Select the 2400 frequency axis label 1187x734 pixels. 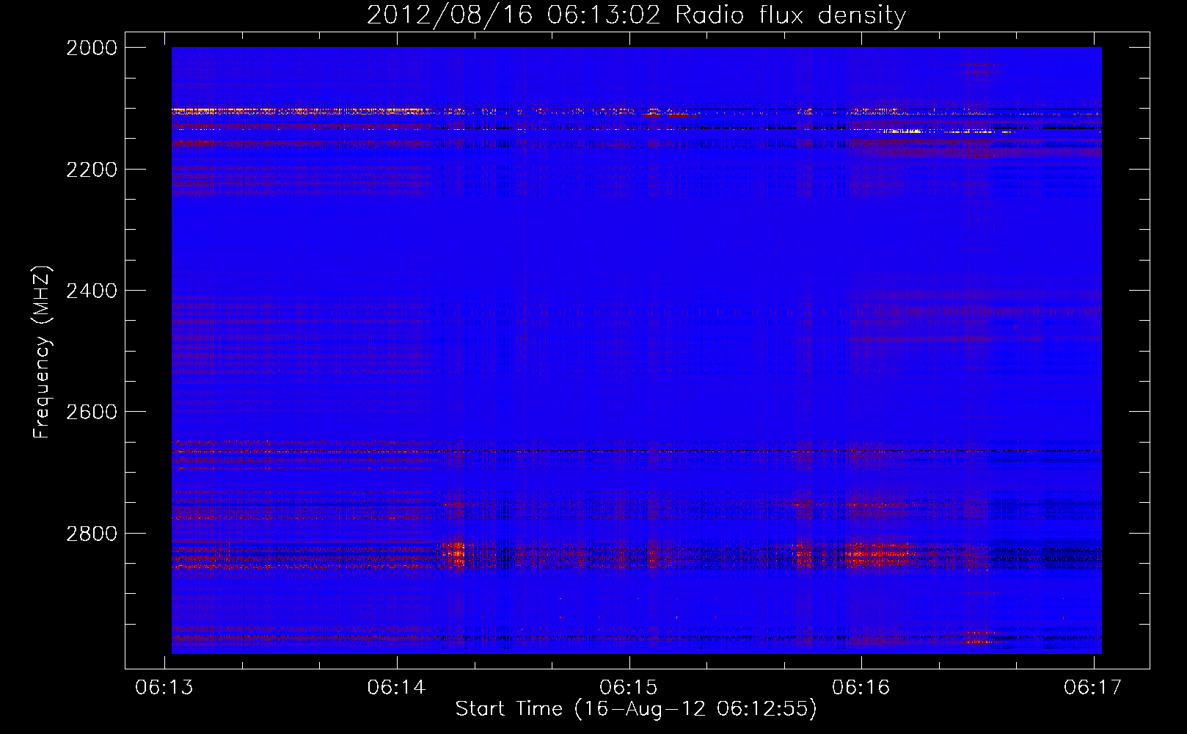[92, 291]
